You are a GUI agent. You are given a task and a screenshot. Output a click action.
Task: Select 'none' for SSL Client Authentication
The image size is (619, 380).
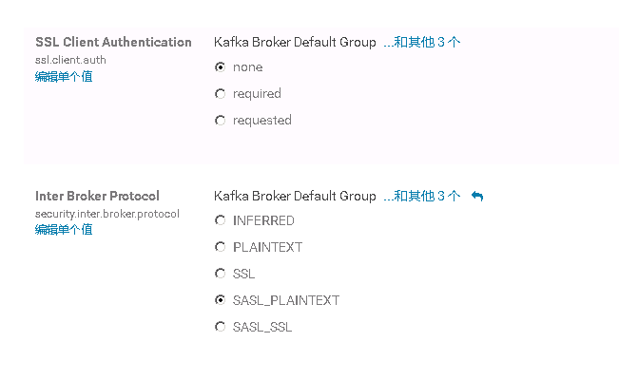click(x=221, y=67)
